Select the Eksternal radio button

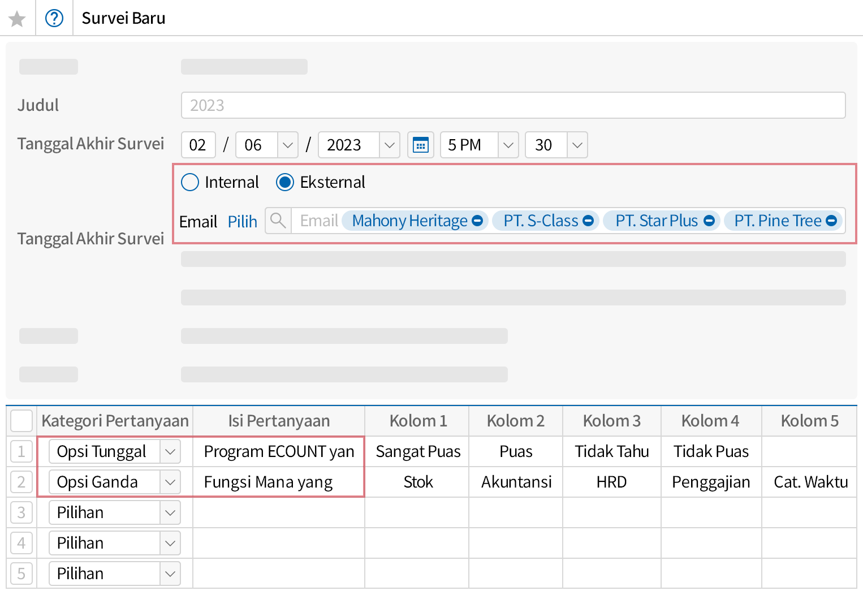[285, 182]
